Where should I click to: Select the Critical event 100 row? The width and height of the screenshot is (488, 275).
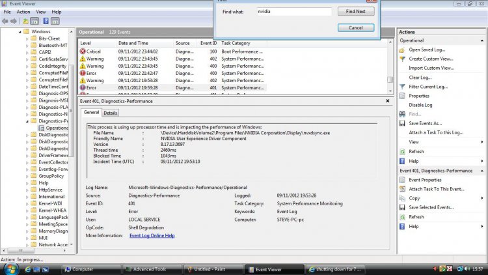click(172, 51)
